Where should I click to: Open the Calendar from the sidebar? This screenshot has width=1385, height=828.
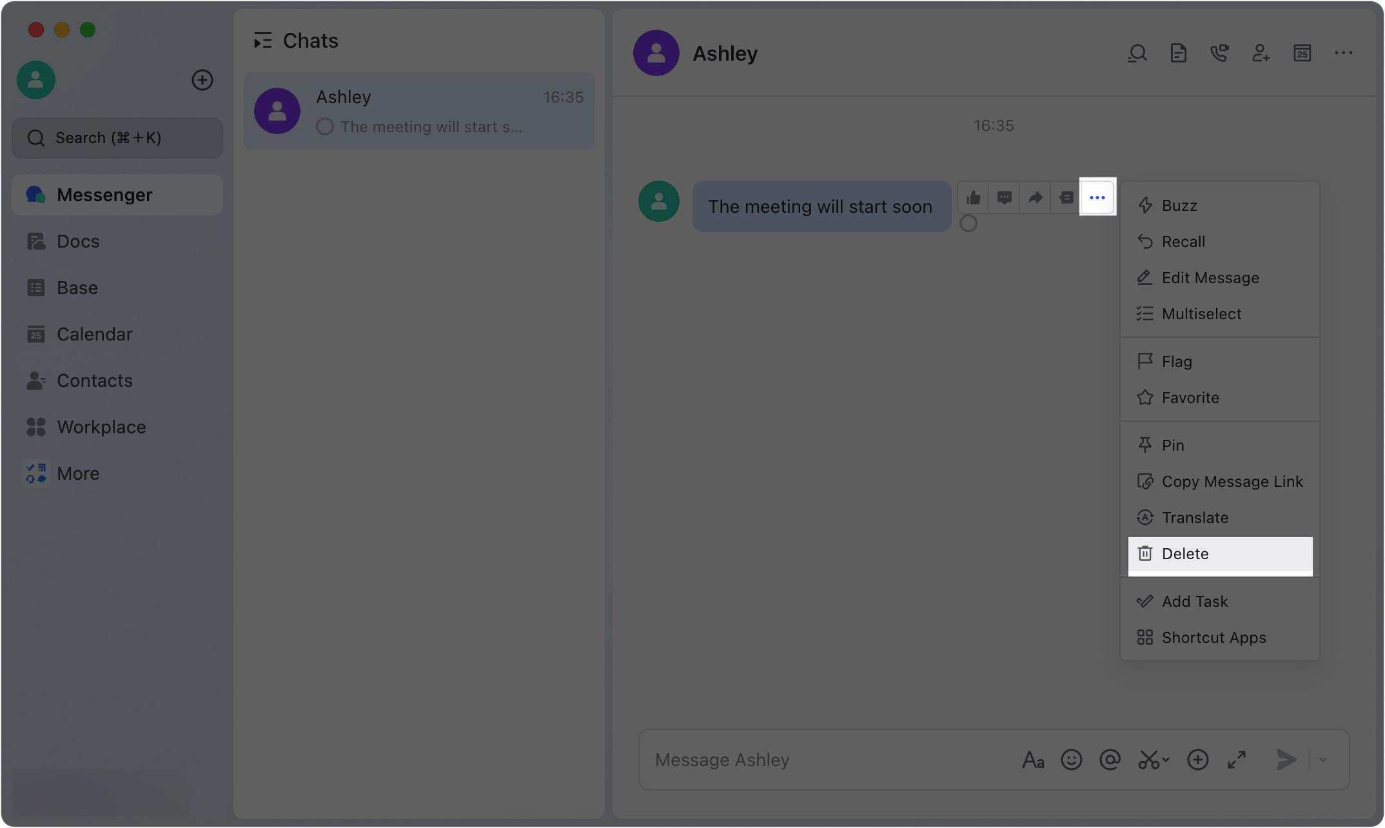pyautogui.click(x=94, y=334)
